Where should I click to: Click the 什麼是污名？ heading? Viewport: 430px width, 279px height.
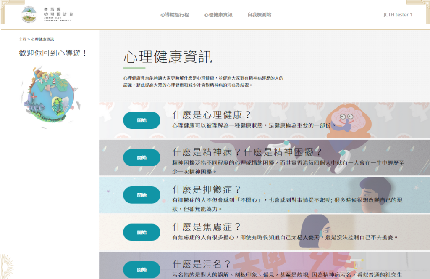tap(202, 264)
